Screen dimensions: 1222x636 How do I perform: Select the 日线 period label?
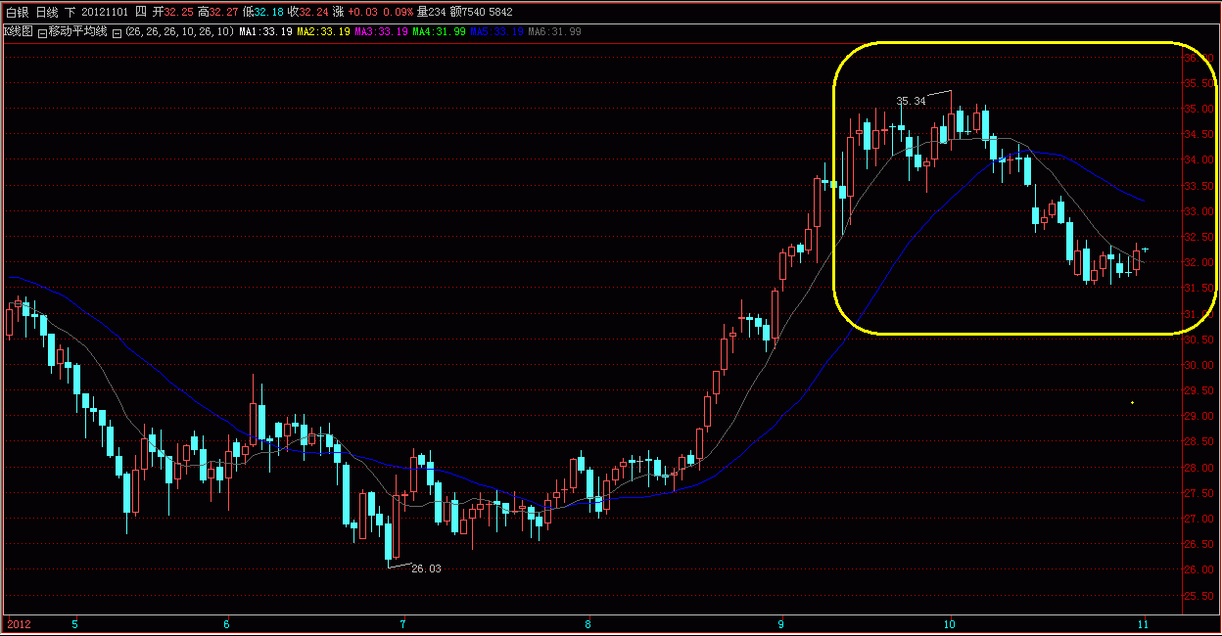48,12
